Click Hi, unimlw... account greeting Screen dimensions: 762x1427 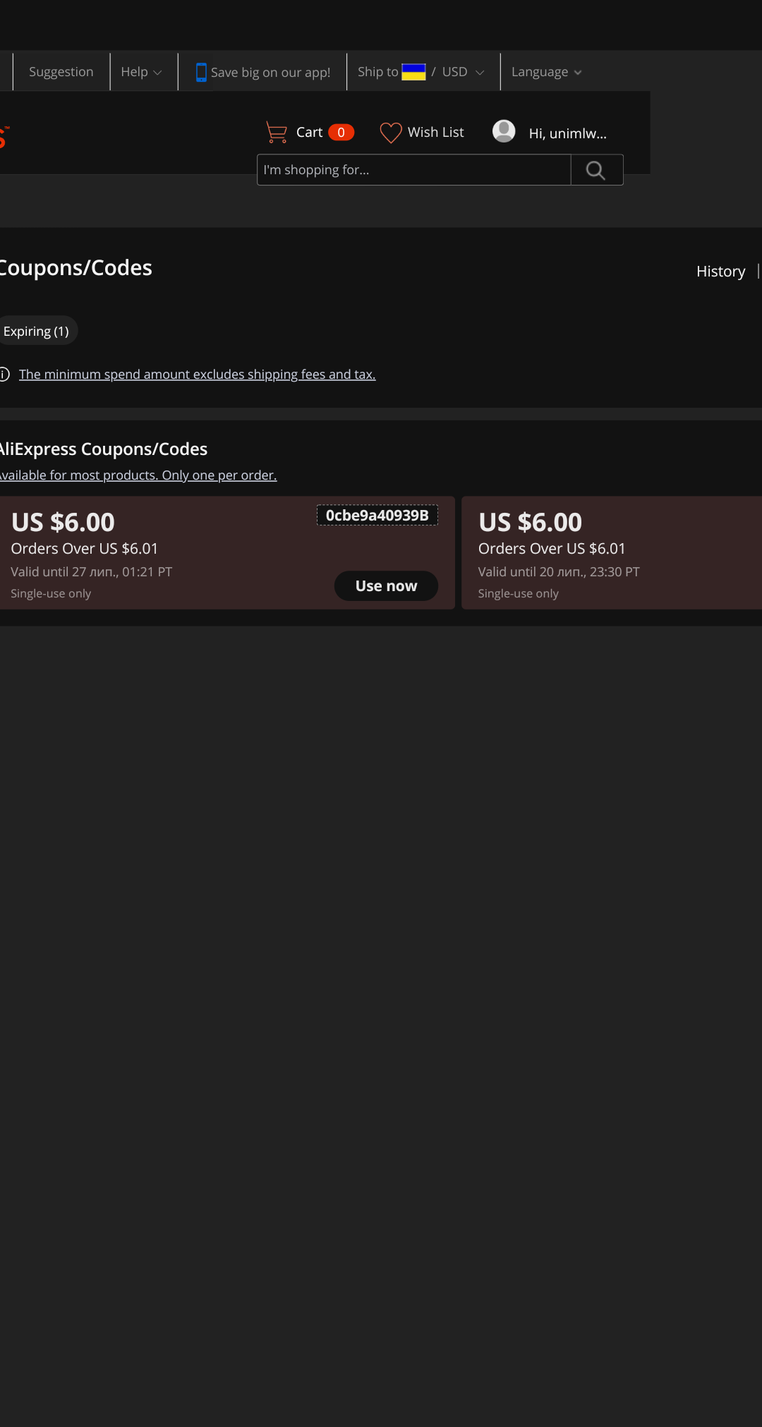[x=568, y=133]
